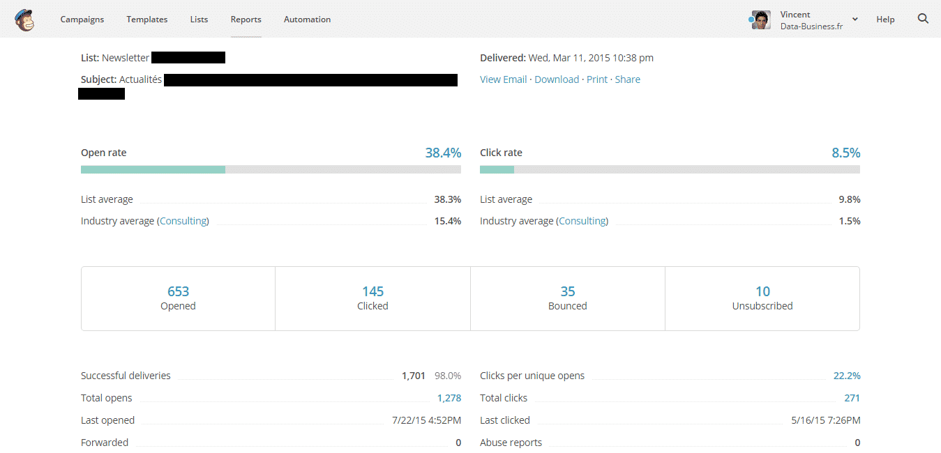Screen dimensions: 941x453
Task: Click the View Email link
Action: tap(503, 79)
